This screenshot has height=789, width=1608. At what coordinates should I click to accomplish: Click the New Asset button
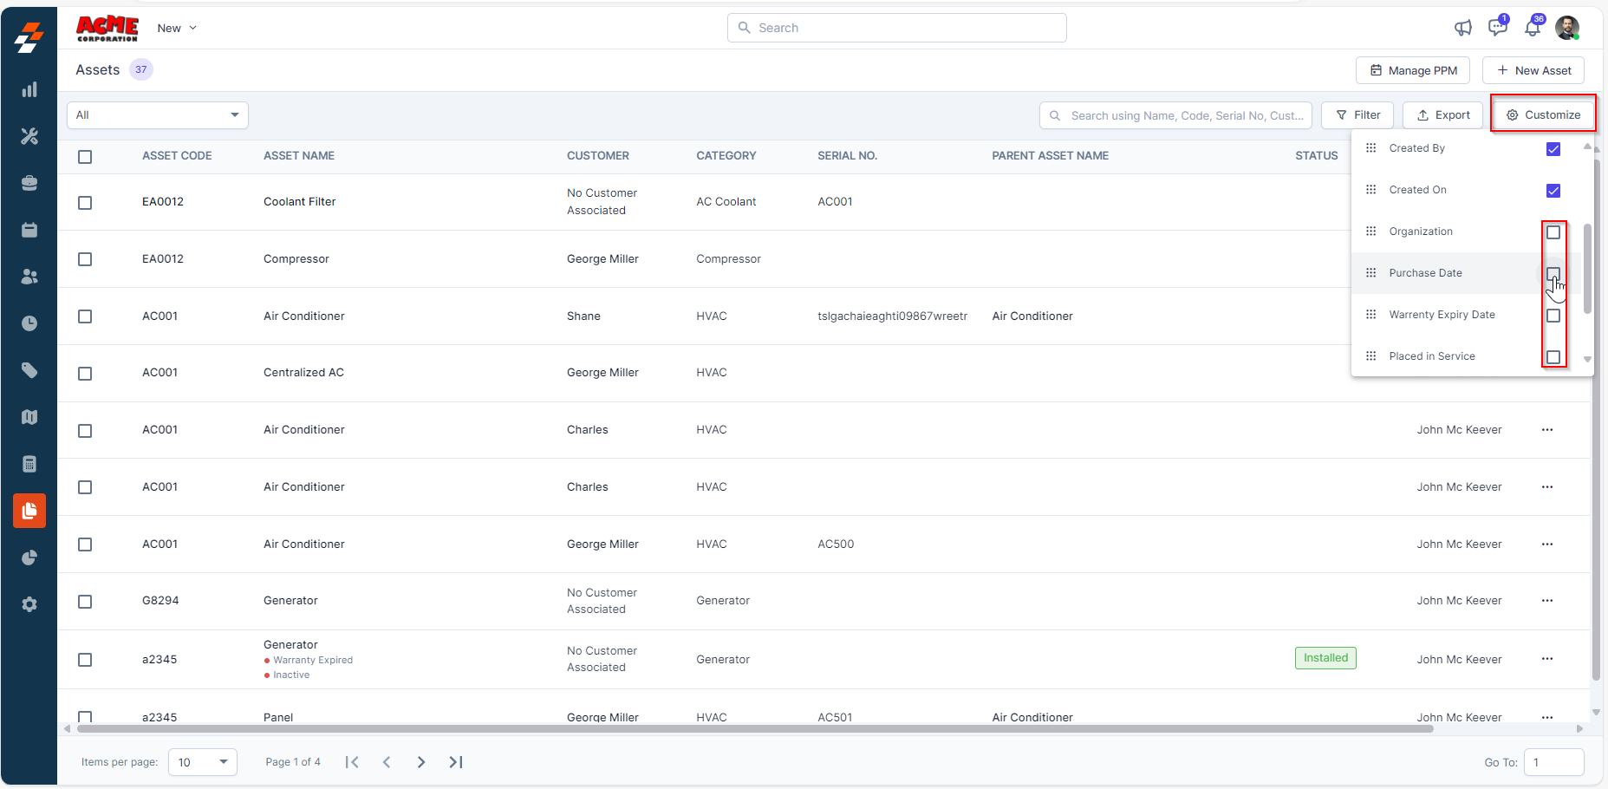pyautogui.click(x=1533, y=70)
